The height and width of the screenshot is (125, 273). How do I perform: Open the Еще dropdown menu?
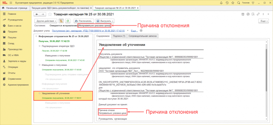click(264, 21)
